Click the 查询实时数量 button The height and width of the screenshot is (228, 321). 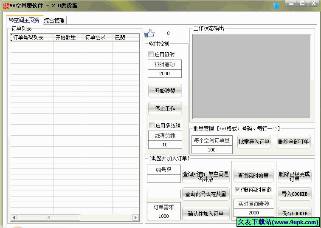pos(253,176)
